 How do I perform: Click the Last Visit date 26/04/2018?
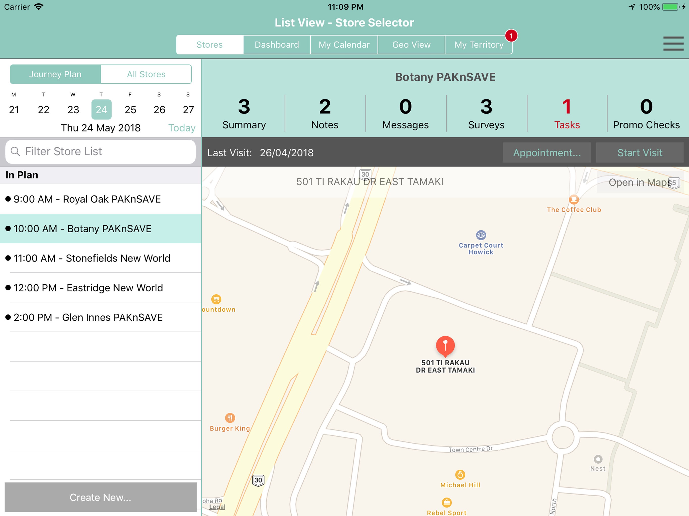click(x=286, y=153)
